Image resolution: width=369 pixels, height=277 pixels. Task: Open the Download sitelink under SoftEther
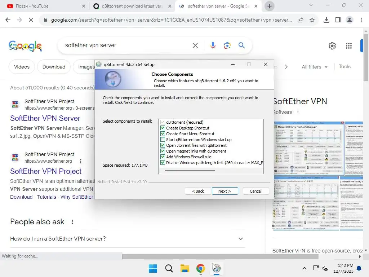point(21,197)
